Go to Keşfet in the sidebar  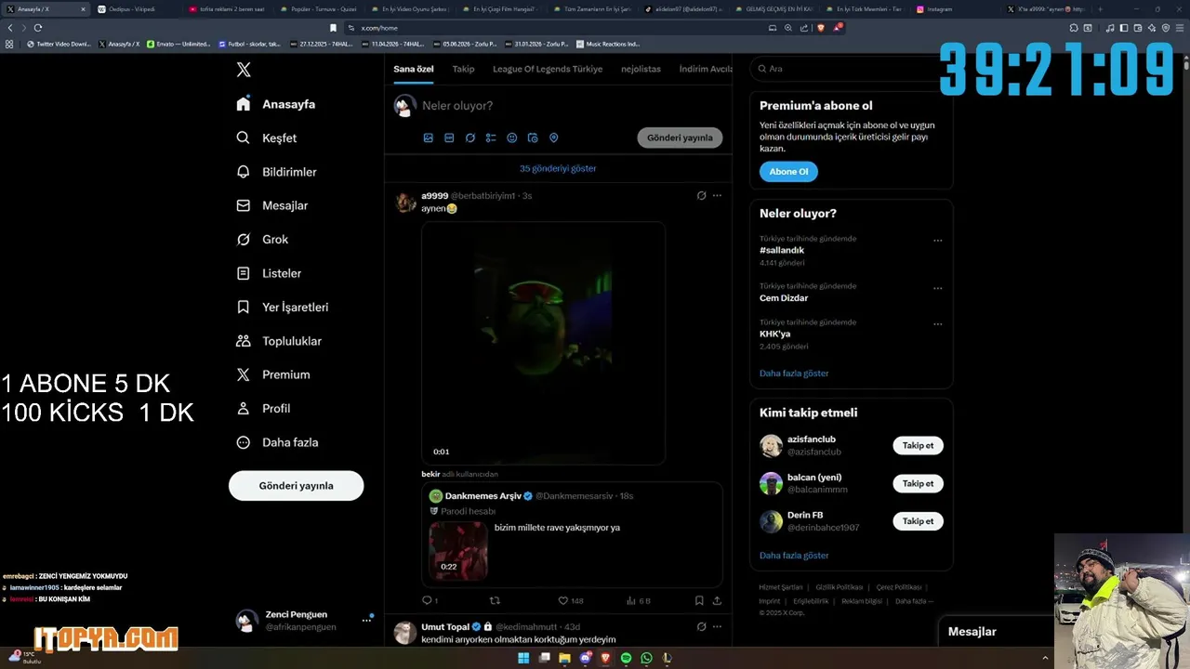pos(267,138)
